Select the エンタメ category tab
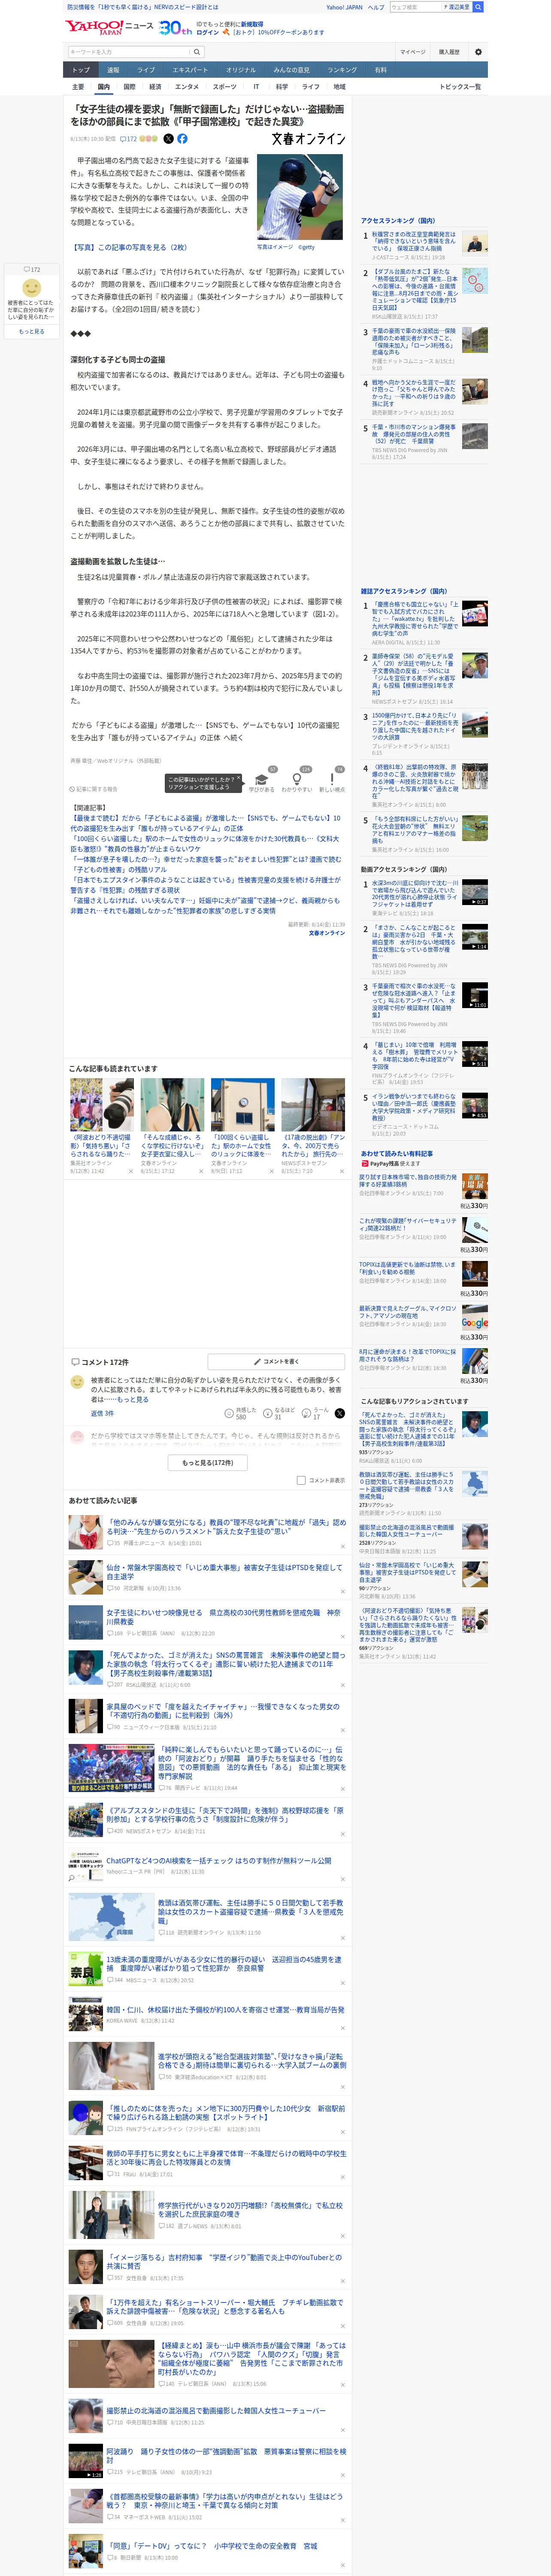 (x=187, y=87)
